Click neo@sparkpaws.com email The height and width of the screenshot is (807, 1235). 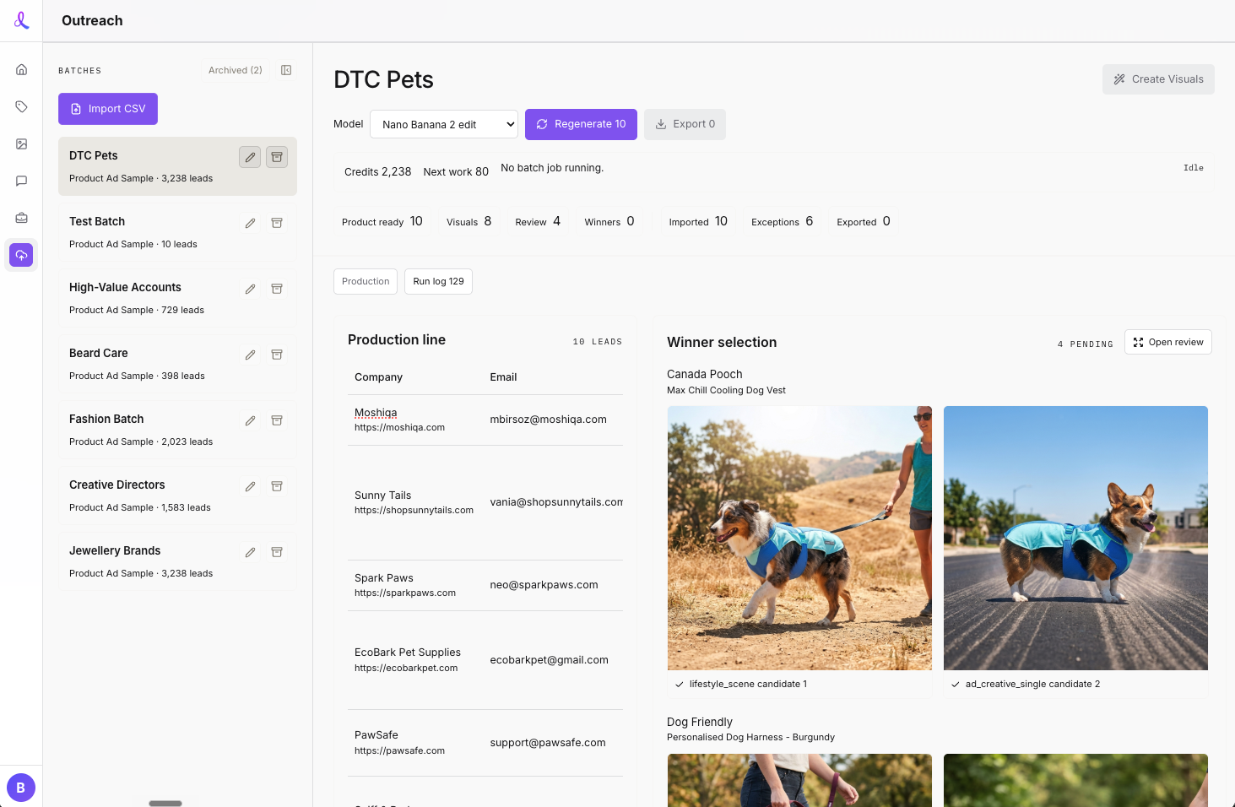pos(544,584)
